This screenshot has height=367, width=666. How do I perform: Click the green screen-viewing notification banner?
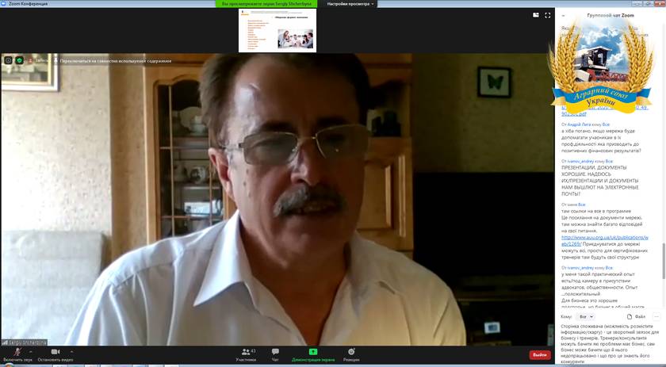266,4
